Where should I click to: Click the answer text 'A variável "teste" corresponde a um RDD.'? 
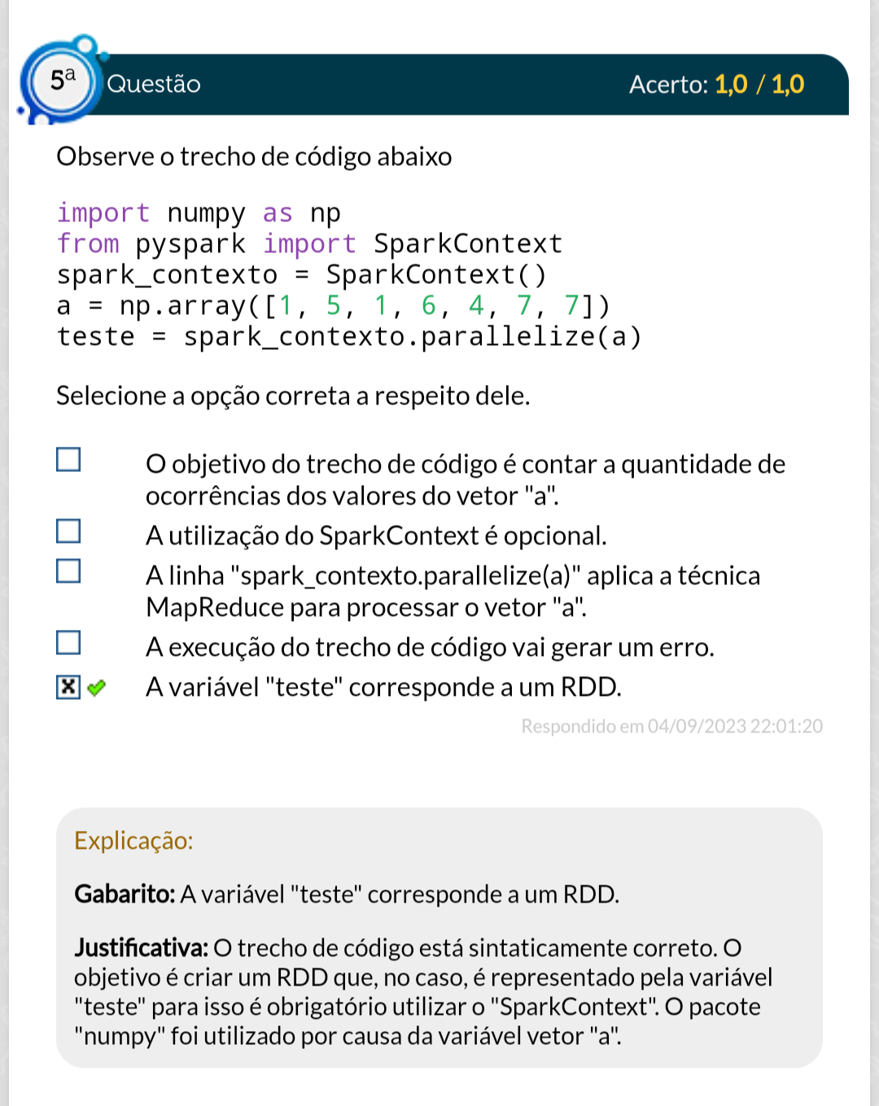click(383, 687)
